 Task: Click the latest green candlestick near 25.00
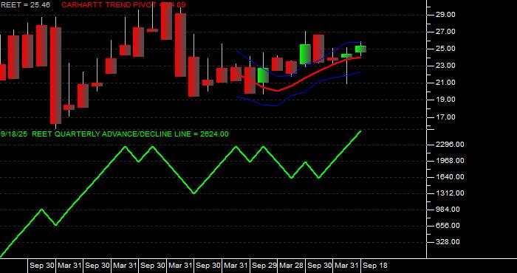tap(360, 49)
